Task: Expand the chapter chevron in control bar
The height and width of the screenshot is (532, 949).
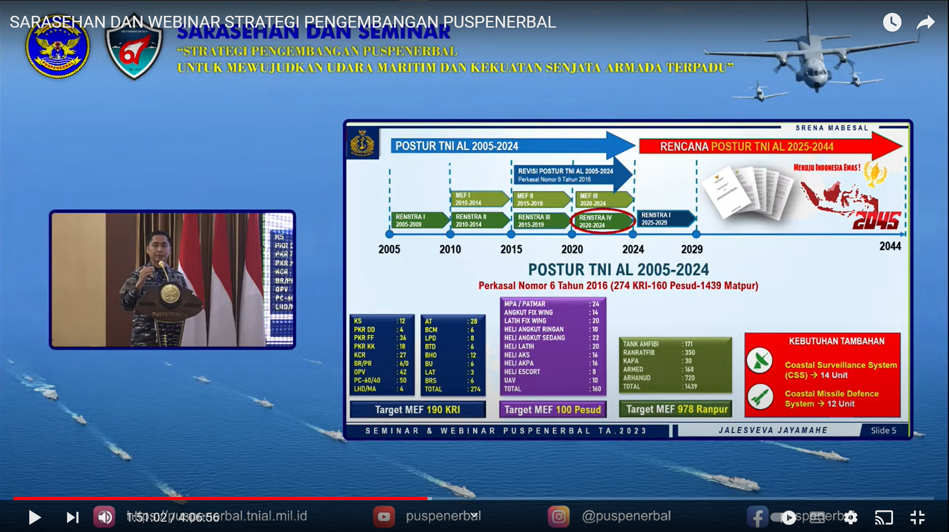Action: (474, 516)
